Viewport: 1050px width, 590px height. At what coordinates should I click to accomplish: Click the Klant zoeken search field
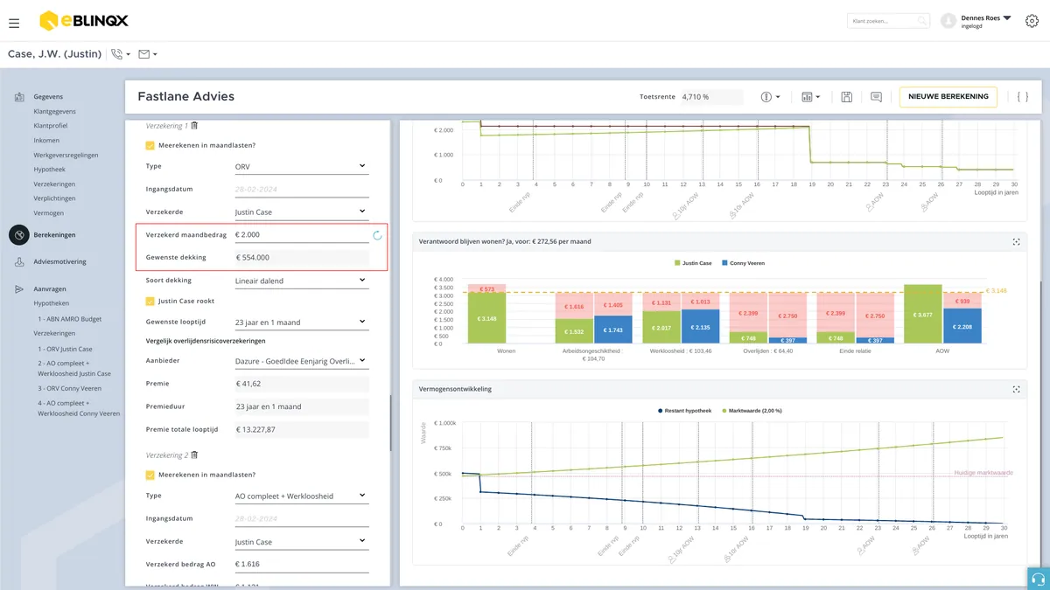click(x=888, y=21)
